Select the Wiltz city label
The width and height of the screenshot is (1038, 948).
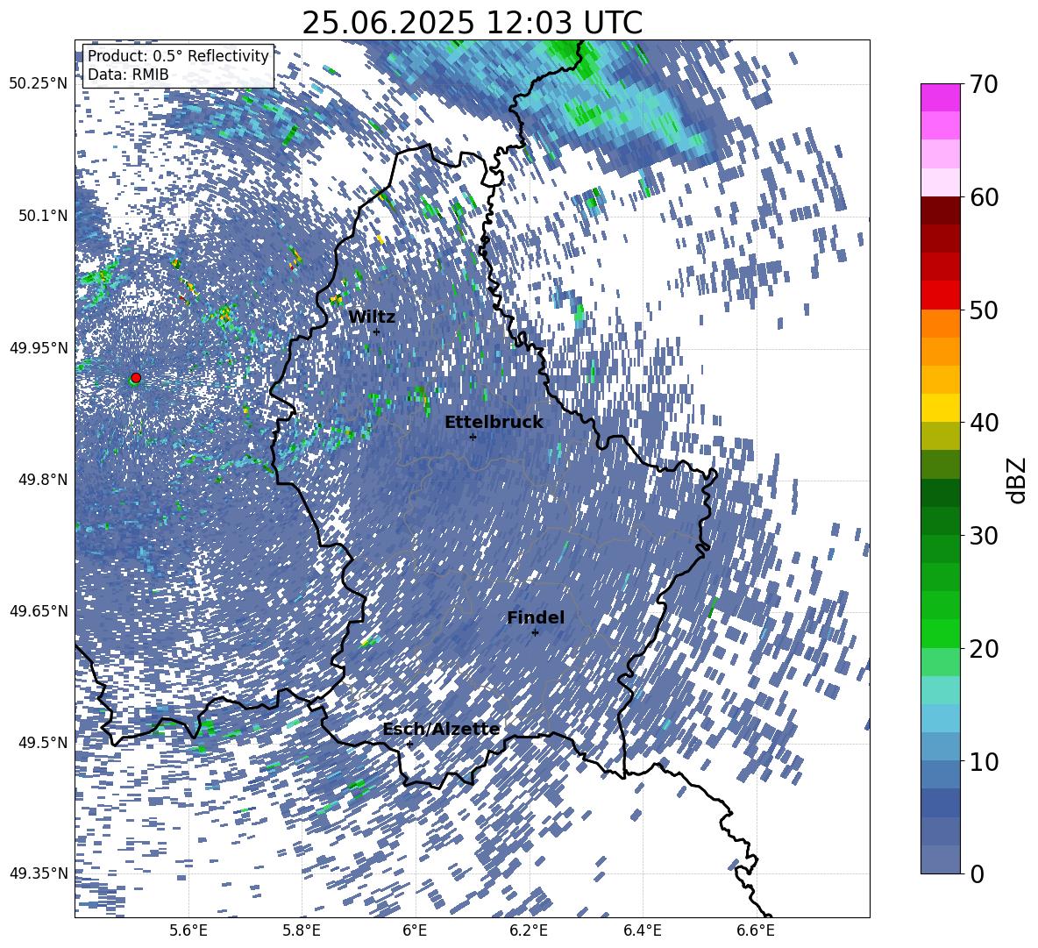tap(372, 317)
